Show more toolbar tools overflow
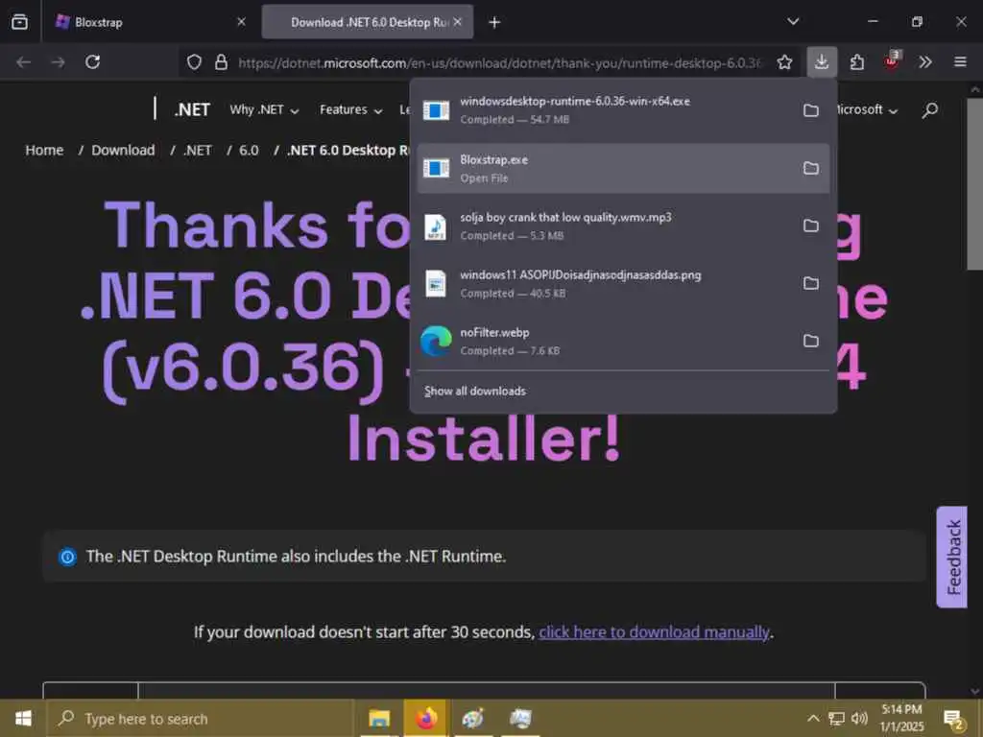This screenshot has height=737, width=983. click(x=925, y=62)
